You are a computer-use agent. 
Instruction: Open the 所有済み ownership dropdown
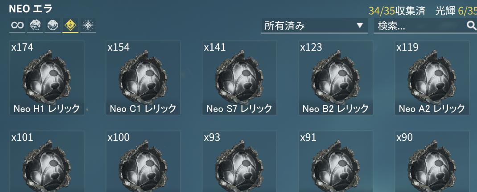pyautogui.click(x=315, y=26)
